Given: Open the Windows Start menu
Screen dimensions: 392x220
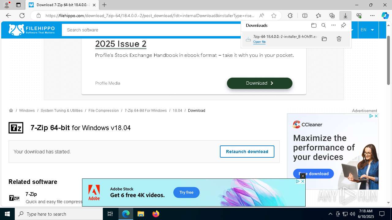Looking at the screenshot, I should (x=7, y=214).
